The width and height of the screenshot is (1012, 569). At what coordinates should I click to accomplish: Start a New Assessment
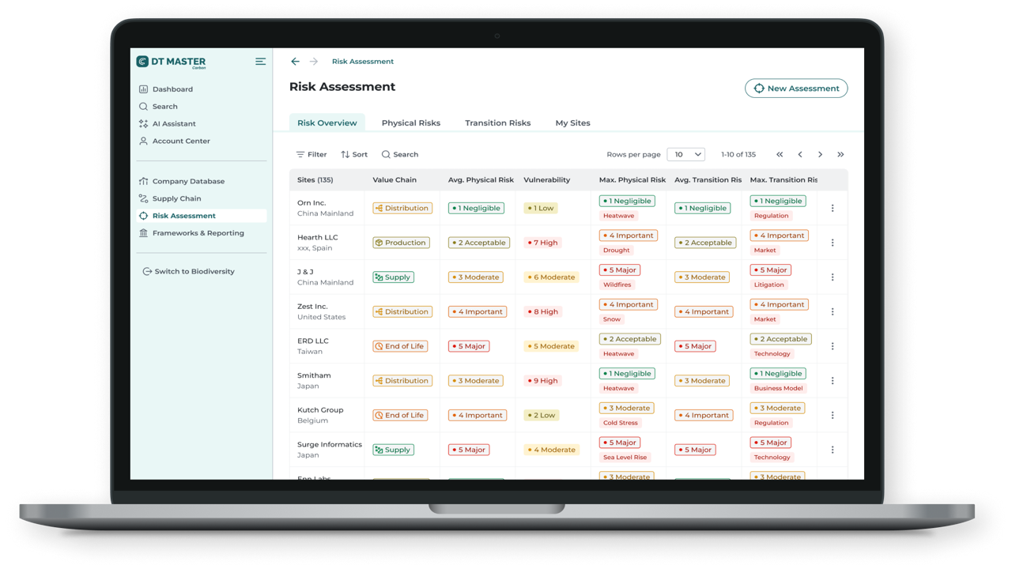point(796,89)
